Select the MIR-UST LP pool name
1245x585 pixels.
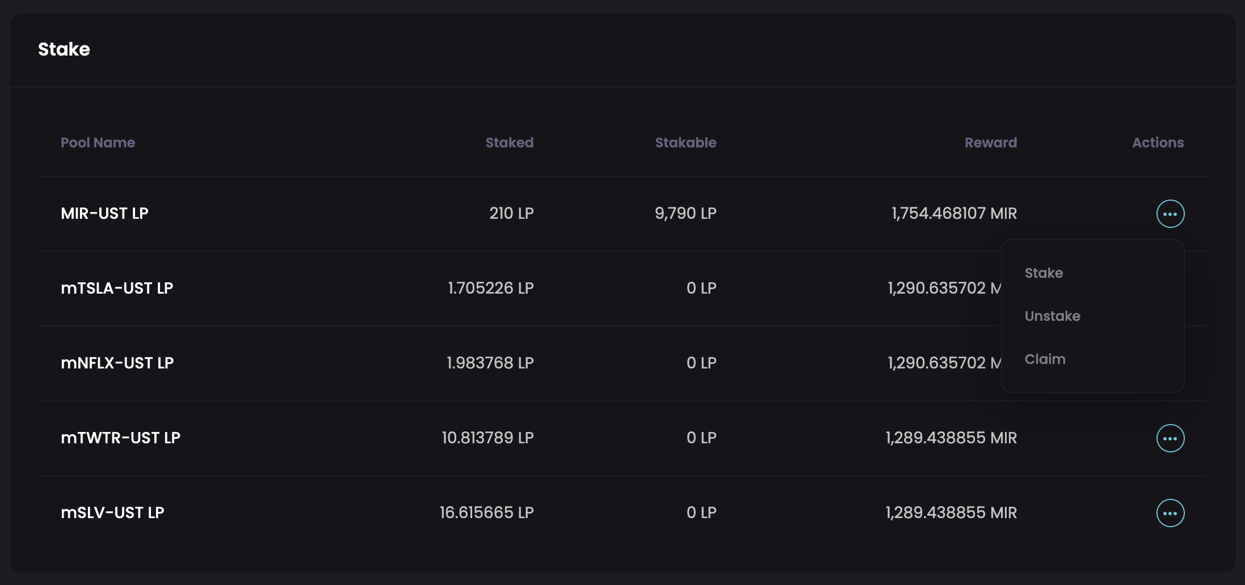(104, 213)
